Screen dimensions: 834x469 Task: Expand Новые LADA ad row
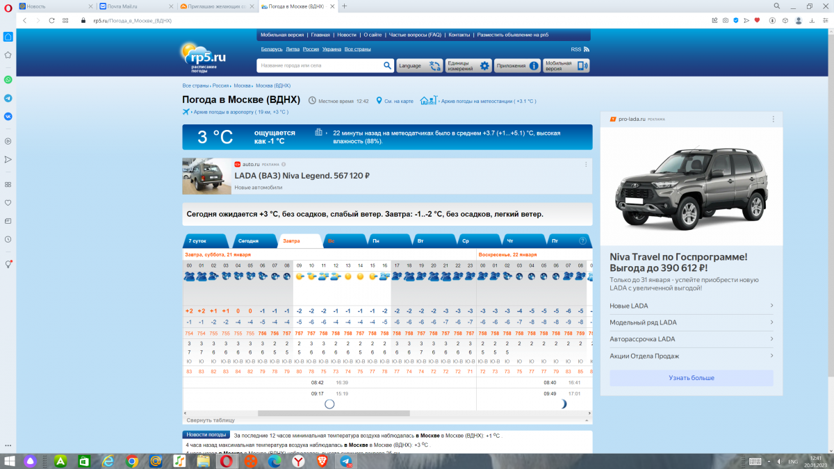[692, 306]
